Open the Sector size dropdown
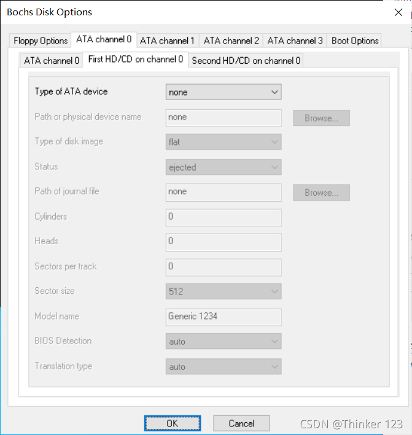Image resolution: width=412 pixels, height=435 pixels. (223, 291)
